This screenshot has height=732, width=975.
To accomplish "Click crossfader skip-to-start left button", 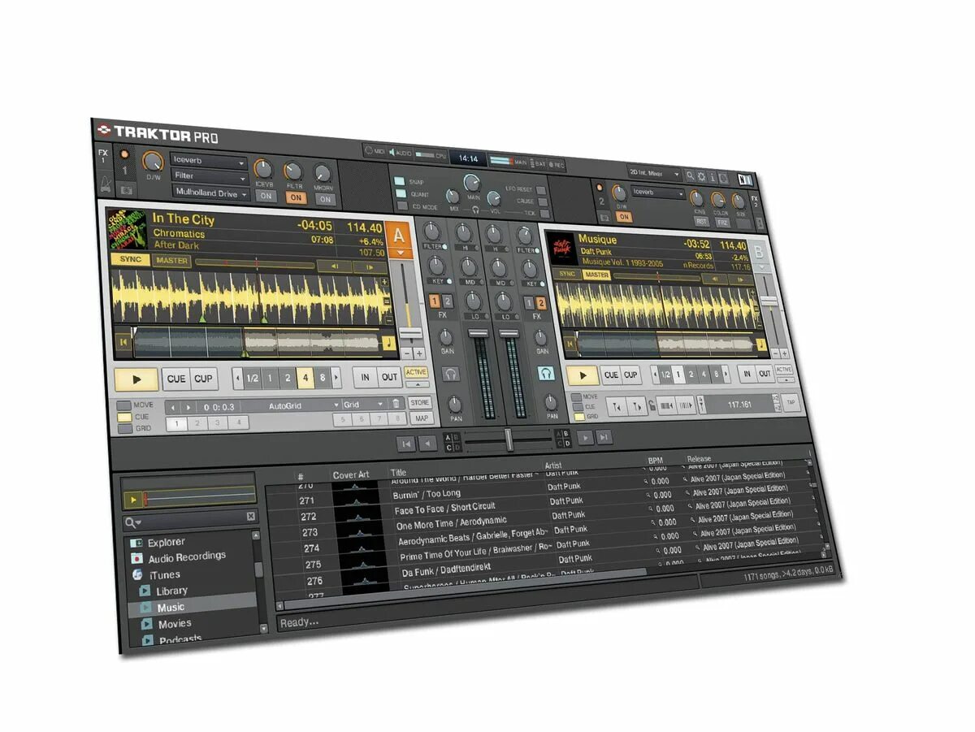I will 405,443.
